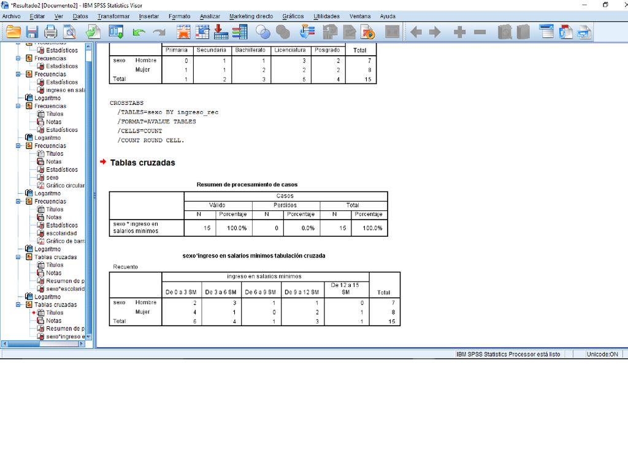Click the blue overlapping circles icon
628x471 pixels.
click(263, 32)
